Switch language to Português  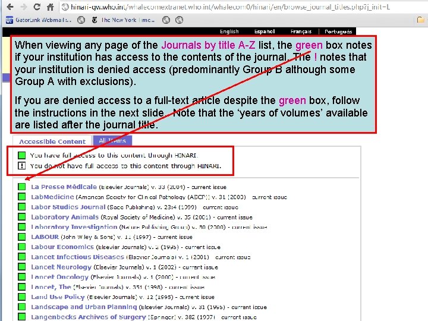tap(338, 32)
